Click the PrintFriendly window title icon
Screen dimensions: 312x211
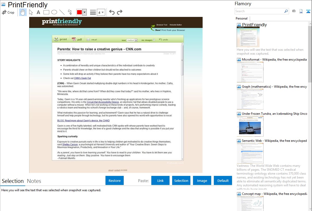[3, 5]
